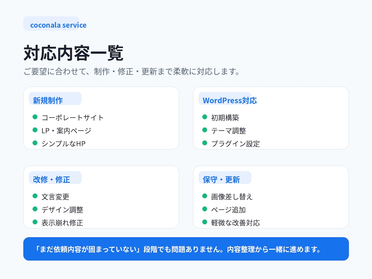Viewport: 372px width, 279px height.
Task: Click the green bullet beside 画像差し替え
Action: click(x=205, y=196)
